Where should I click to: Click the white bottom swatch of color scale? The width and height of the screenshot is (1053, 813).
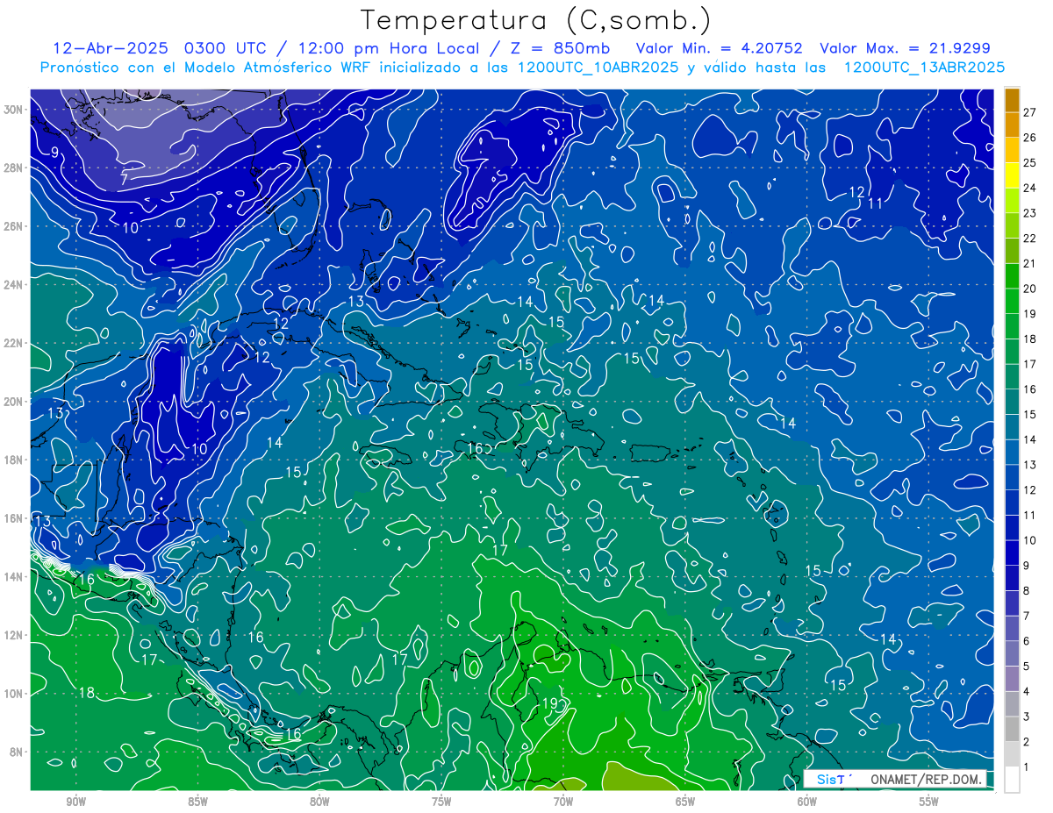tap(1013, 779)
